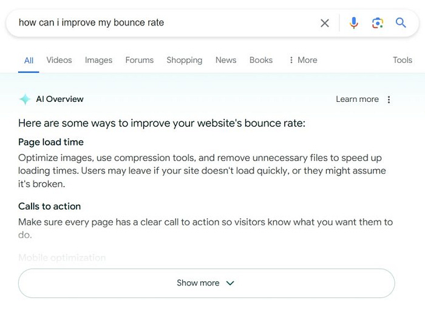Click the Learn more link
This screenshot has width=425, height=309.
357,99
